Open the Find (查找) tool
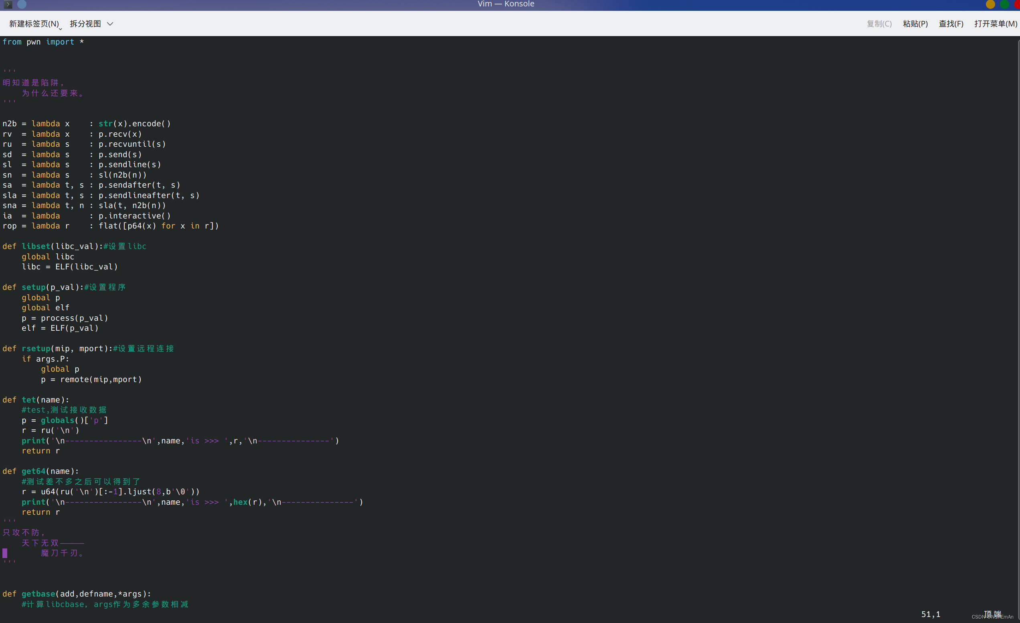 [951, 24]
